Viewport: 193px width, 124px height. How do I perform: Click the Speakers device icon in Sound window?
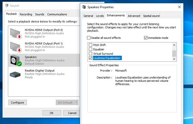pos(16,60)
